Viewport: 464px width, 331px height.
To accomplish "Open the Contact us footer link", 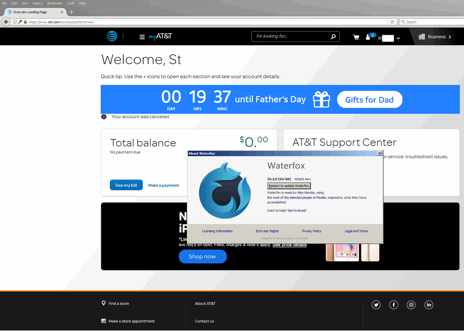I will [204, 321].
